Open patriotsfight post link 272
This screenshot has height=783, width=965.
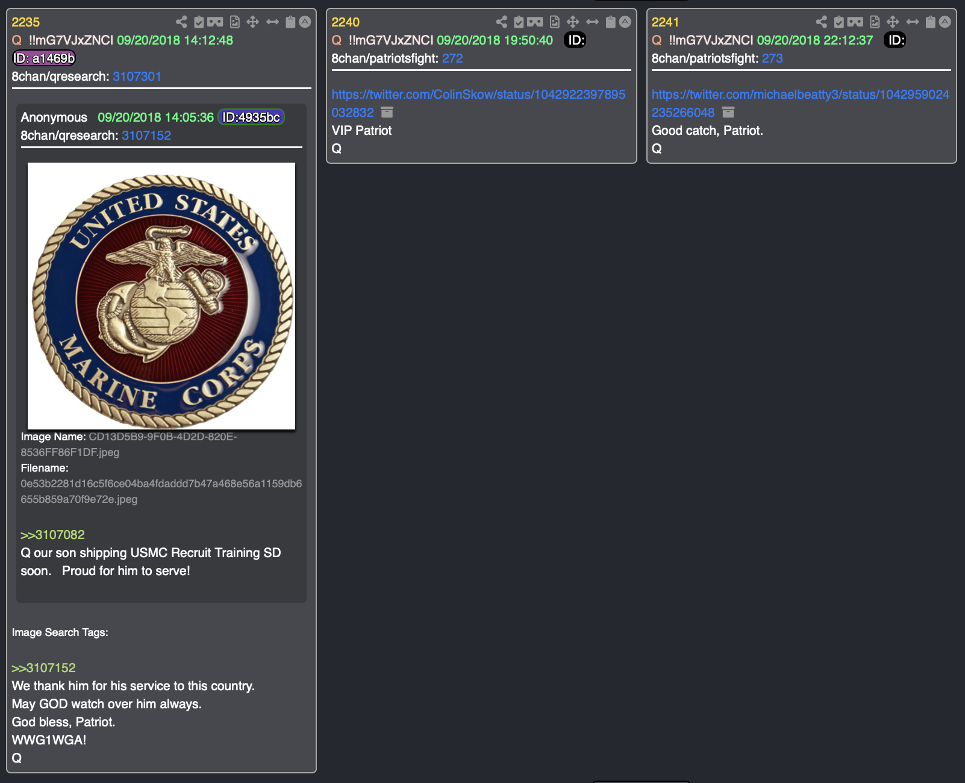452,58
